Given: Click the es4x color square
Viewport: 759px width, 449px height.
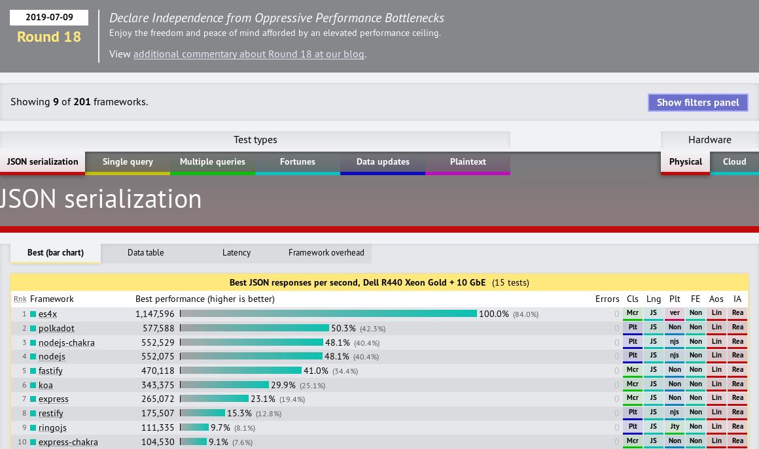Looking at the screenshot, I should point(33,314).
